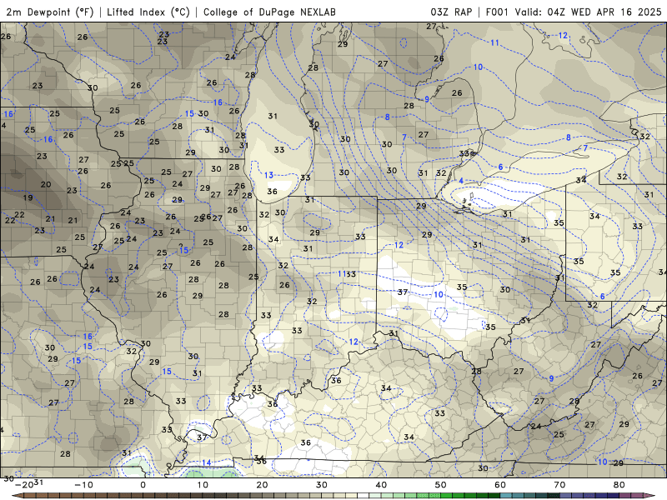The width and height of the screenshot is (667, 500).
Task: Click the 'College of DuPage NEXLAB' label
Action: pos(269,12)
